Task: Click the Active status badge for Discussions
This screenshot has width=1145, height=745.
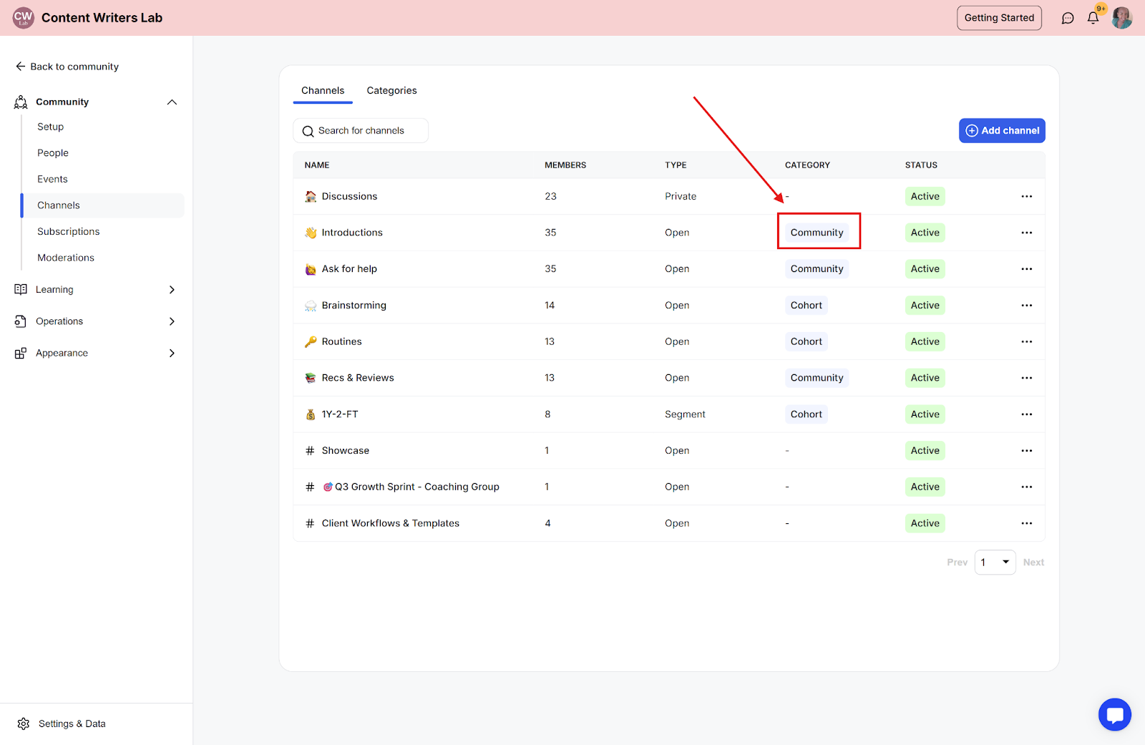Action: pos(925,197)
